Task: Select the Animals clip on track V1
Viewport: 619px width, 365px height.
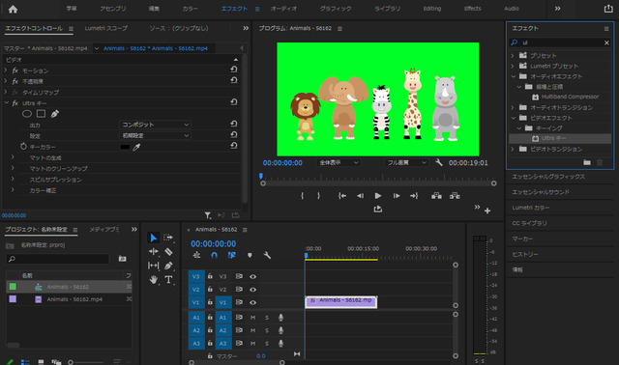Action: coord(341,302)
